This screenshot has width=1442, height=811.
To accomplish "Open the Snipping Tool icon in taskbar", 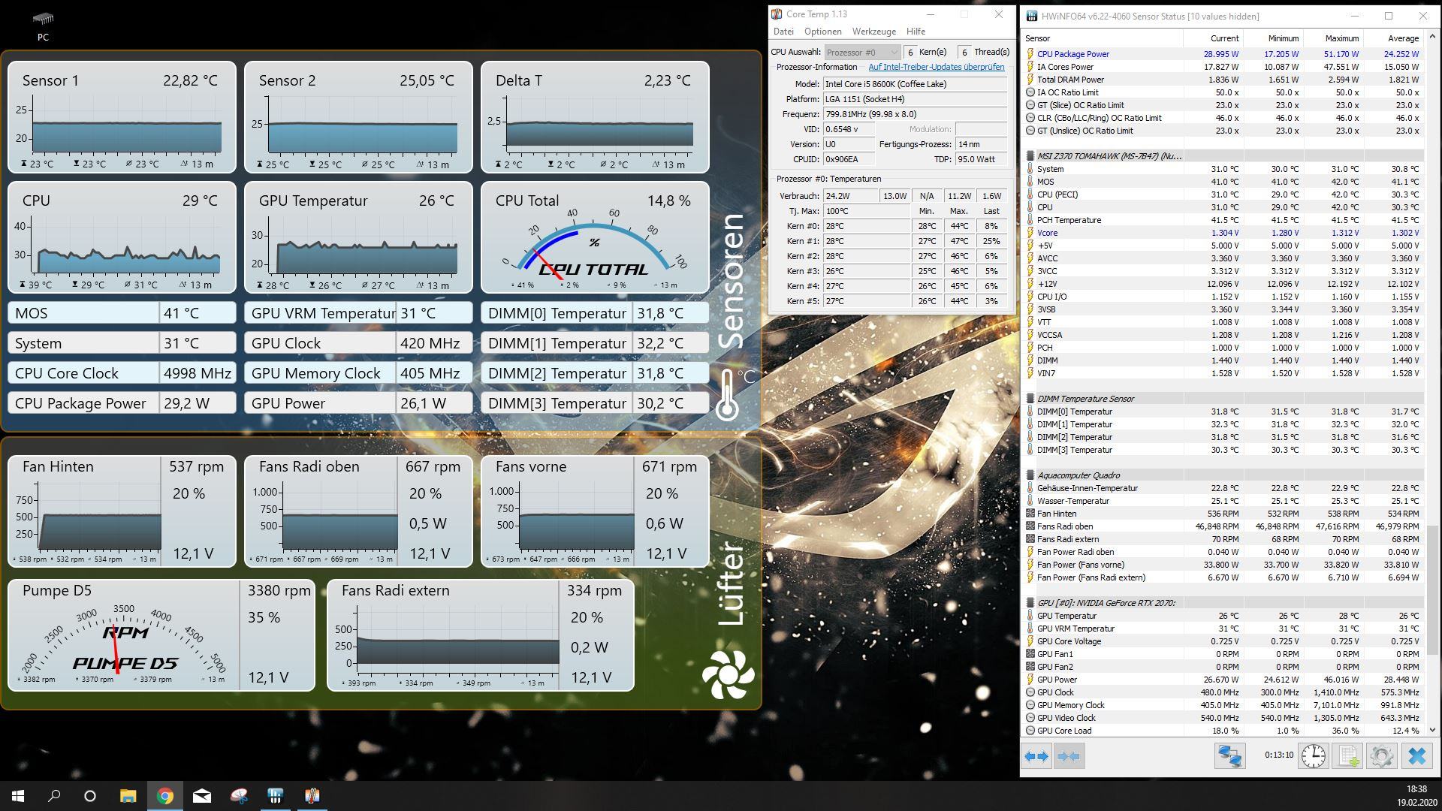I will [x=239, y=796].
